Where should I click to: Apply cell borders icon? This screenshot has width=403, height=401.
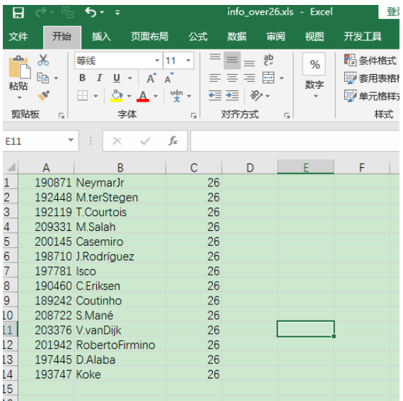pyautogui.click(x=83, y=95)
